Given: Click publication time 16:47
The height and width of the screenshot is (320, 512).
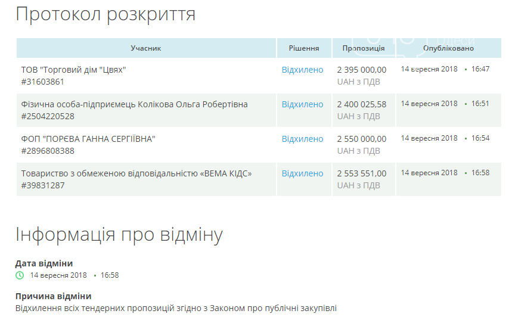Looking at the screenshot, I should coord(480,69).
